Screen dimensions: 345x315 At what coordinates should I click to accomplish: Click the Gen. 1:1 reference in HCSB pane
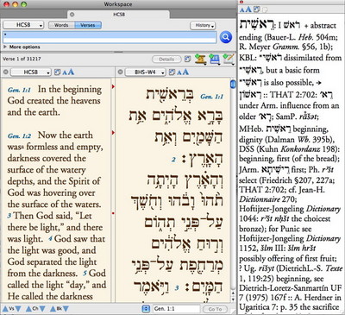[19, 90]
